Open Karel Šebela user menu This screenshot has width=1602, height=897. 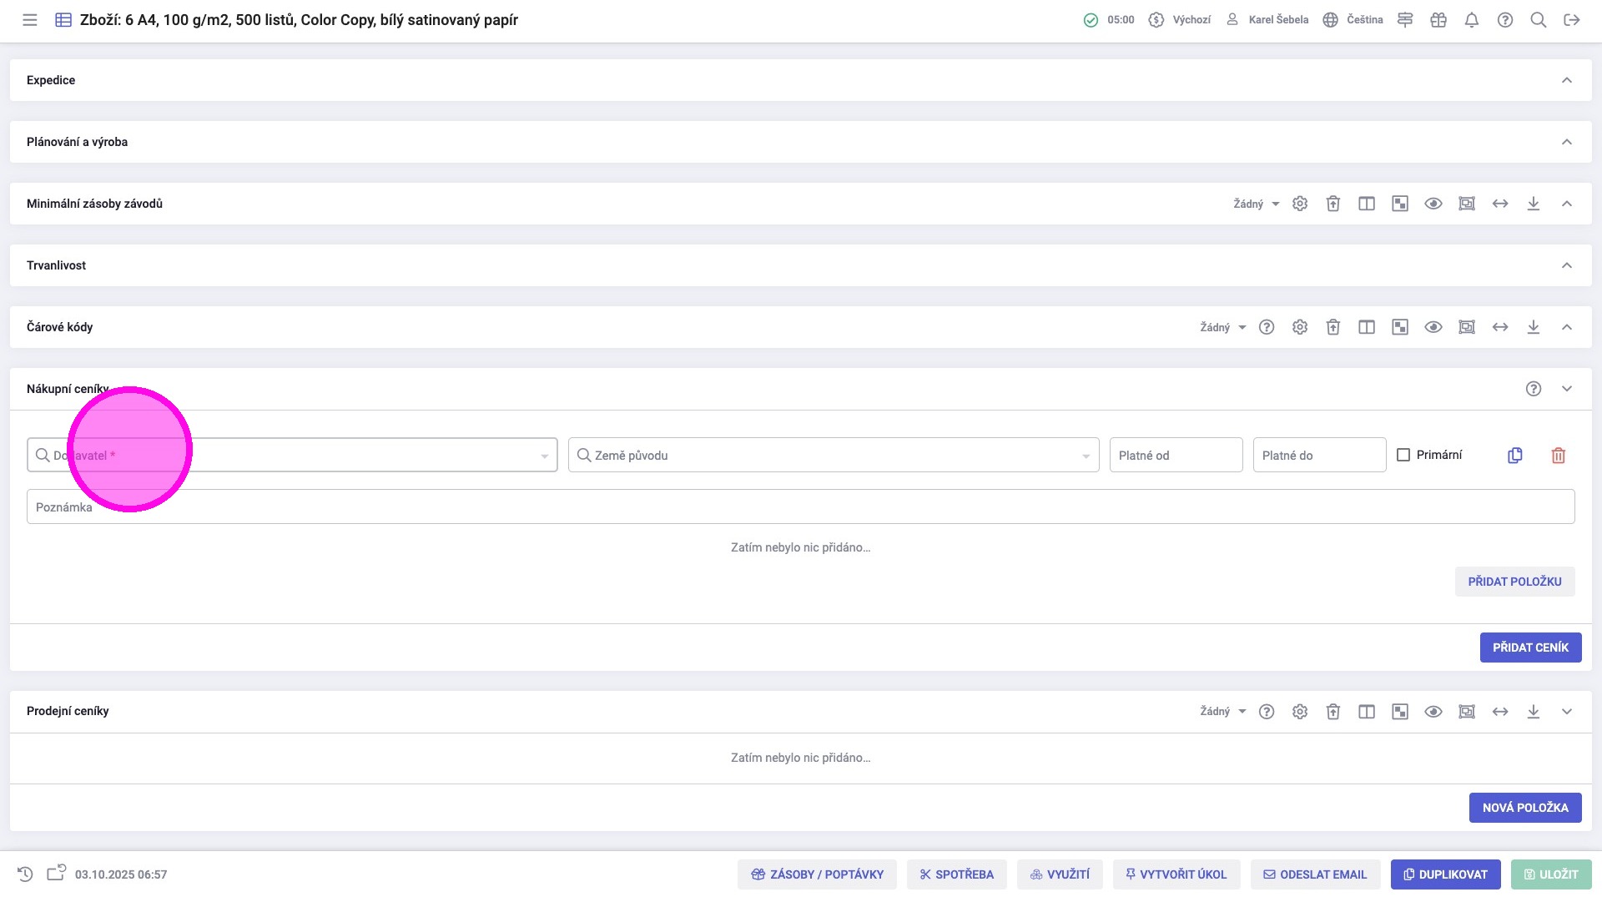click(x=1267, y=20)
